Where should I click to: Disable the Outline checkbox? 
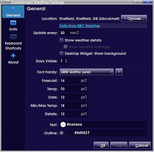click(x=62, y=133)
